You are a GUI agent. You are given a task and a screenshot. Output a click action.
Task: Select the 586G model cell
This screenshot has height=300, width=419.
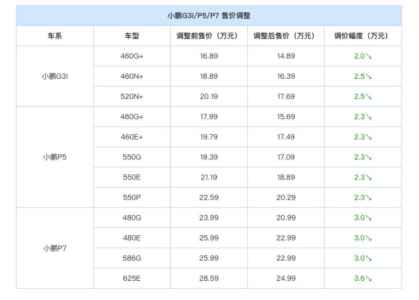click(x=132, y=258)
